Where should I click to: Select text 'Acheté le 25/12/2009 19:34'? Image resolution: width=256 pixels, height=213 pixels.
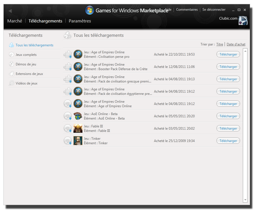(174, 141)
